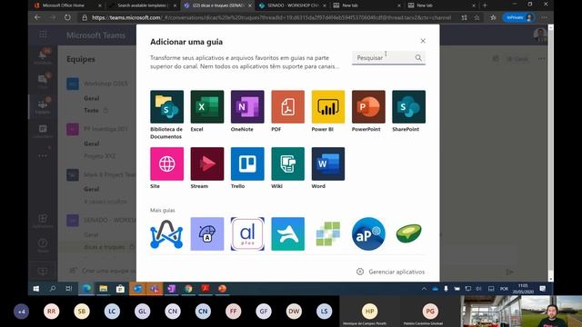Reload the page with refresh button

67,17
